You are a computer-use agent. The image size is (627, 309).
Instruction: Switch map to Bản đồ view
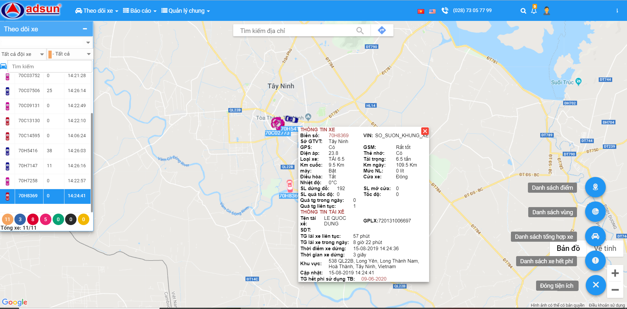click(x=568, y=249)
